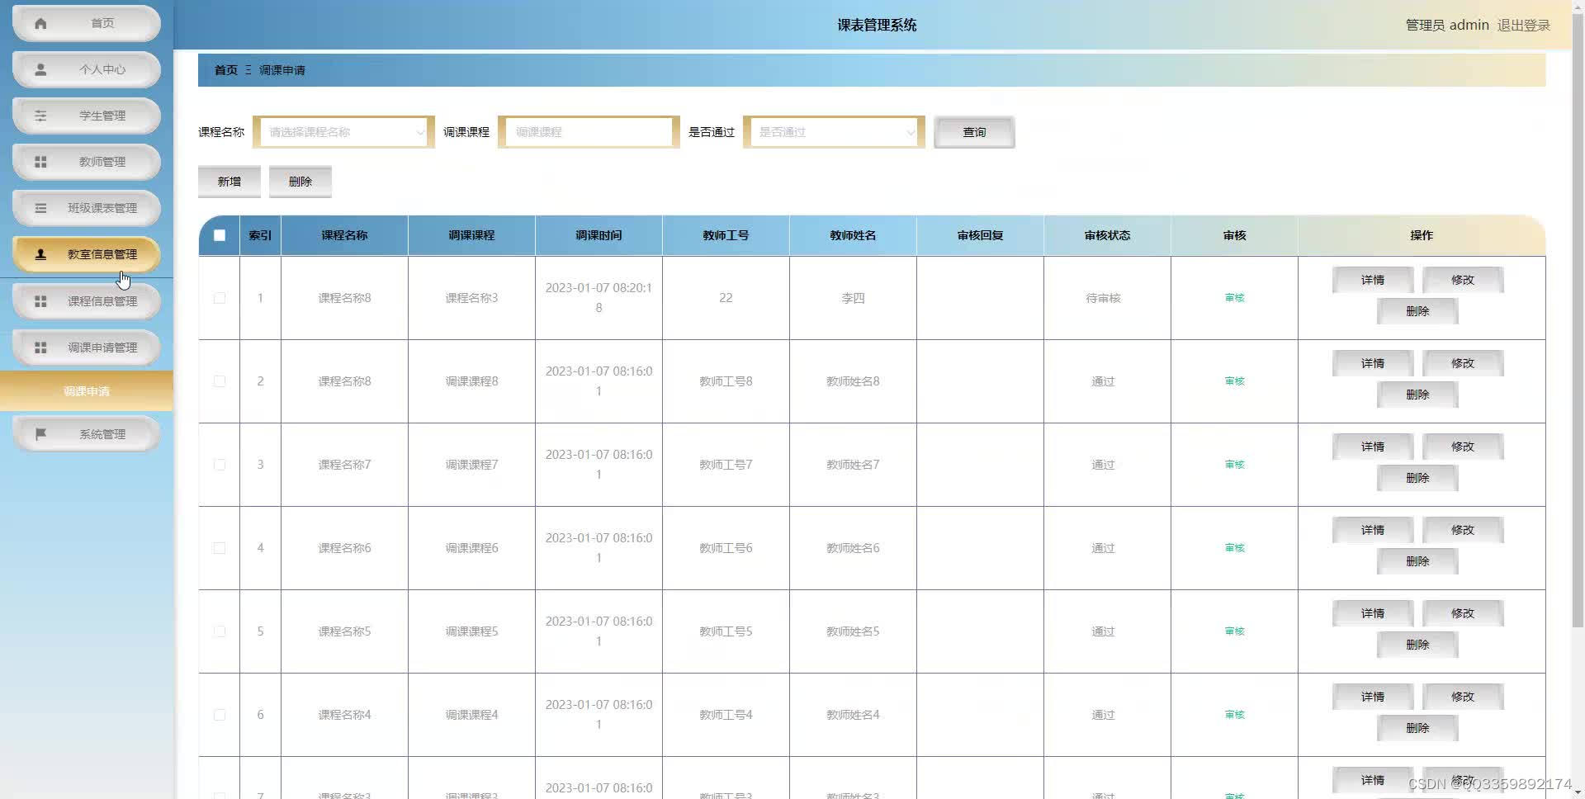Click 审核 link in row 5
The height and width of the screenshot is (799, 1585).
pos(1234,631)
